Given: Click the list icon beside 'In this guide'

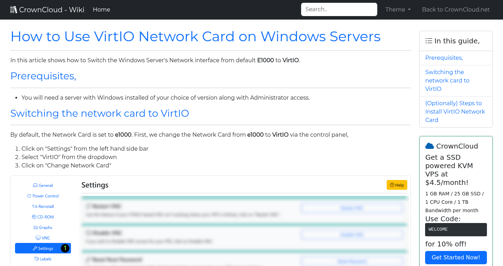Looking at the screenshot, I should [429, 41].
